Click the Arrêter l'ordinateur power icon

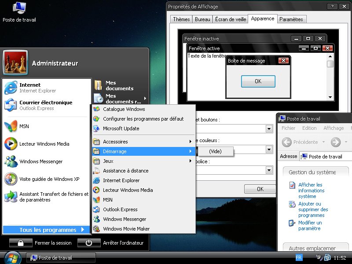point(89,243)
